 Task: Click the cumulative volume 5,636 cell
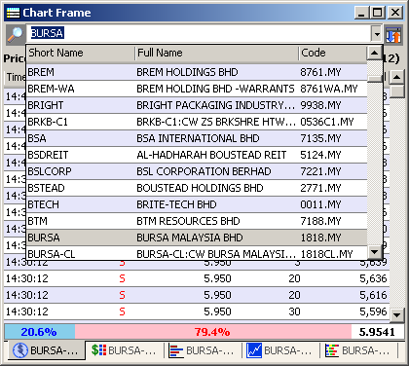[x=373, y=278]
